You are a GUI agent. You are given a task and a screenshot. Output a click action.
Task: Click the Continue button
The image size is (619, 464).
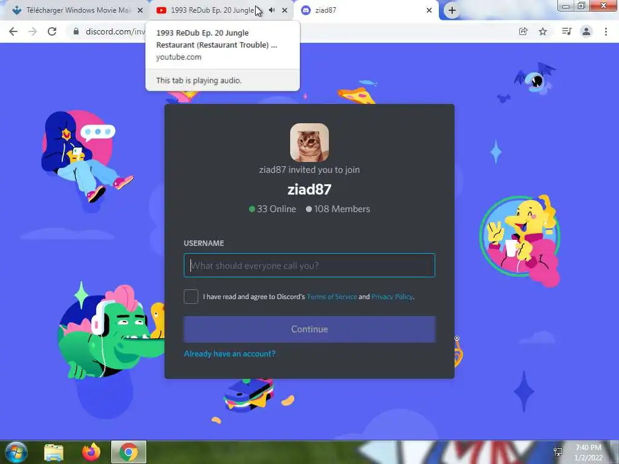pyautogui.click(x=309, y=329)
